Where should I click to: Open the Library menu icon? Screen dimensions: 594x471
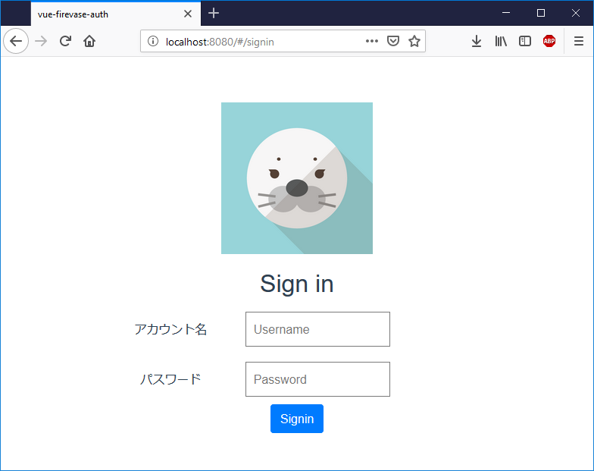click(x=501, y=41)
